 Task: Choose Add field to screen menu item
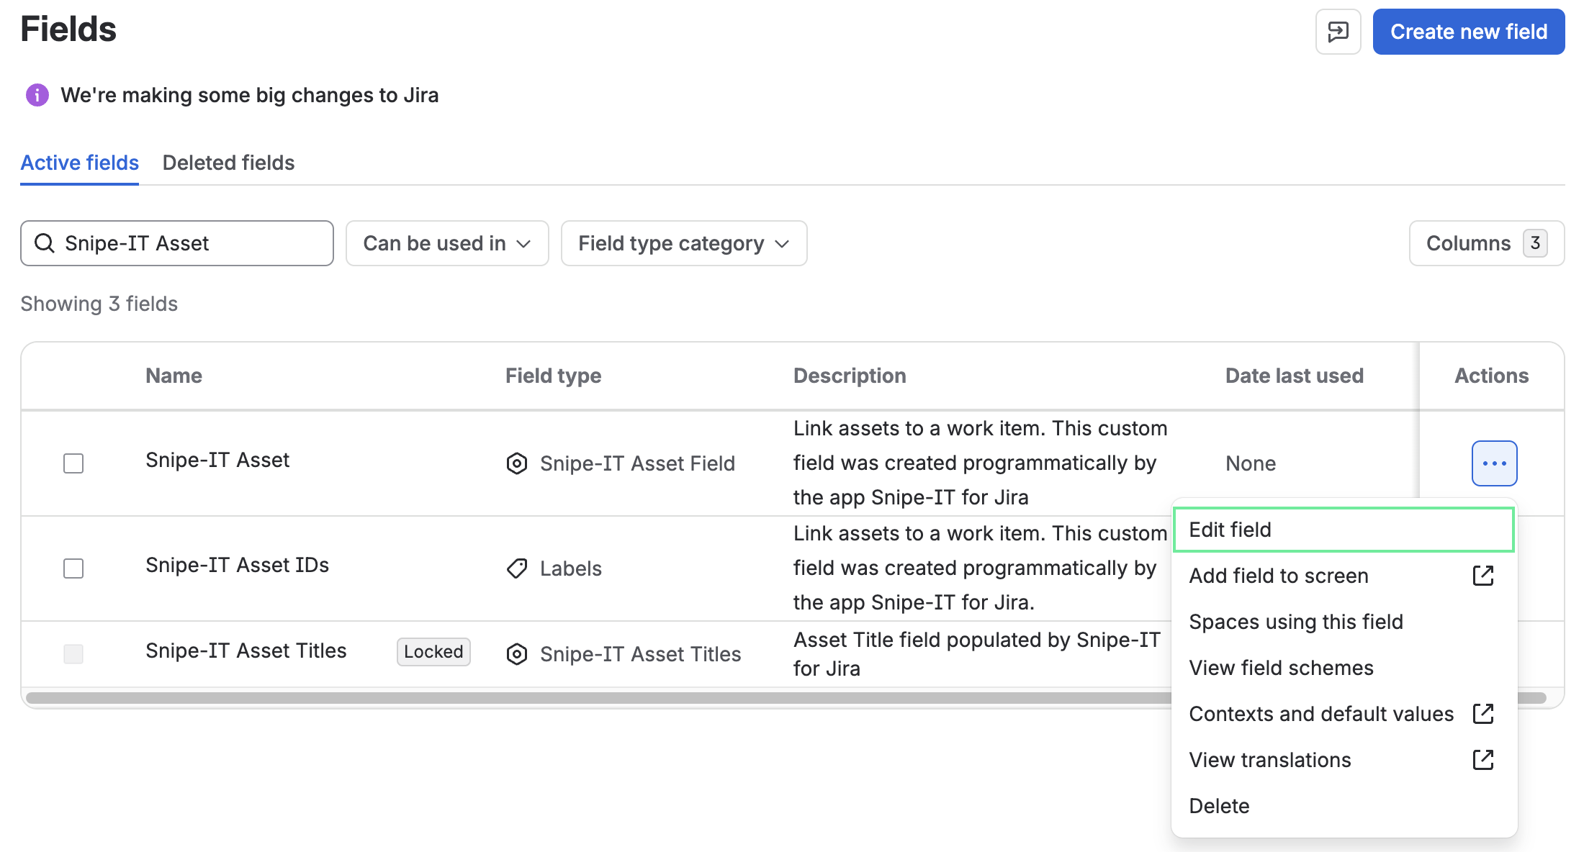(1344, 576)
